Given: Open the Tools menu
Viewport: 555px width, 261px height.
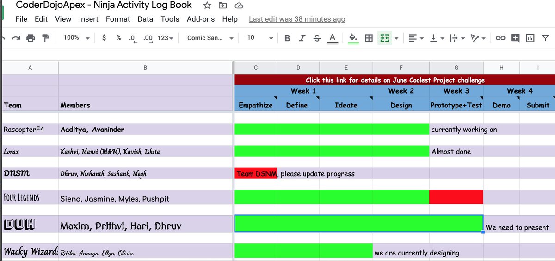Looking at the screenshot, I should (x=170, y=19).
